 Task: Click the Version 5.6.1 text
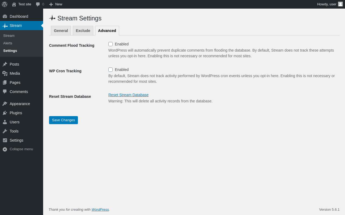pyautogui.click(x=329, y=209)
